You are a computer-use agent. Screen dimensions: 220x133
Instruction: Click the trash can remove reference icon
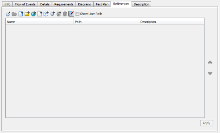pos(65,14)
